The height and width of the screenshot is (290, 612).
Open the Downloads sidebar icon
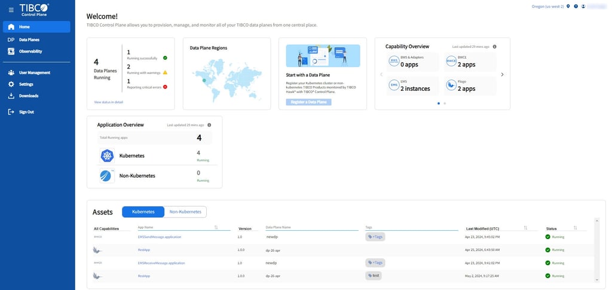pyautogui.click(x=11, y=96)
